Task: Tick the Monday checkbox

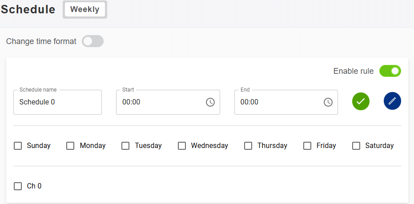Action: click(70, 146)
